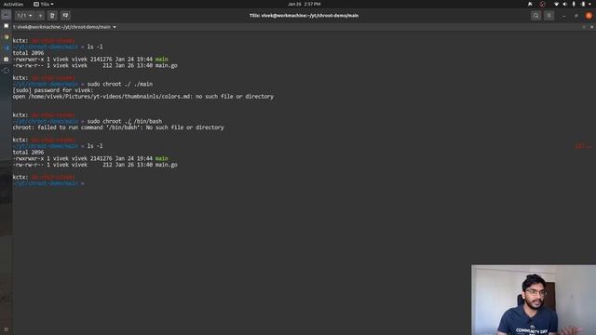The height and width of the screenshot is (335, 596).
Task: Close the terminal pane via its small x
Action: [591, 27]
